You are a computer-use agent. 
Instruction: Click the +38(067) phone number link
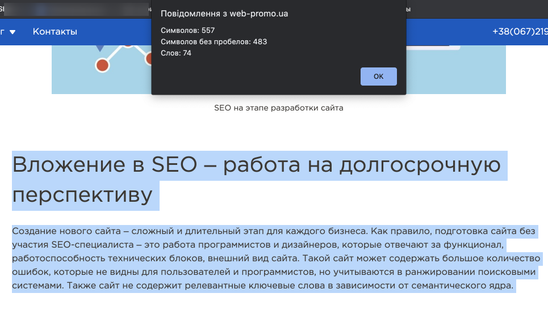pos(520,32)
